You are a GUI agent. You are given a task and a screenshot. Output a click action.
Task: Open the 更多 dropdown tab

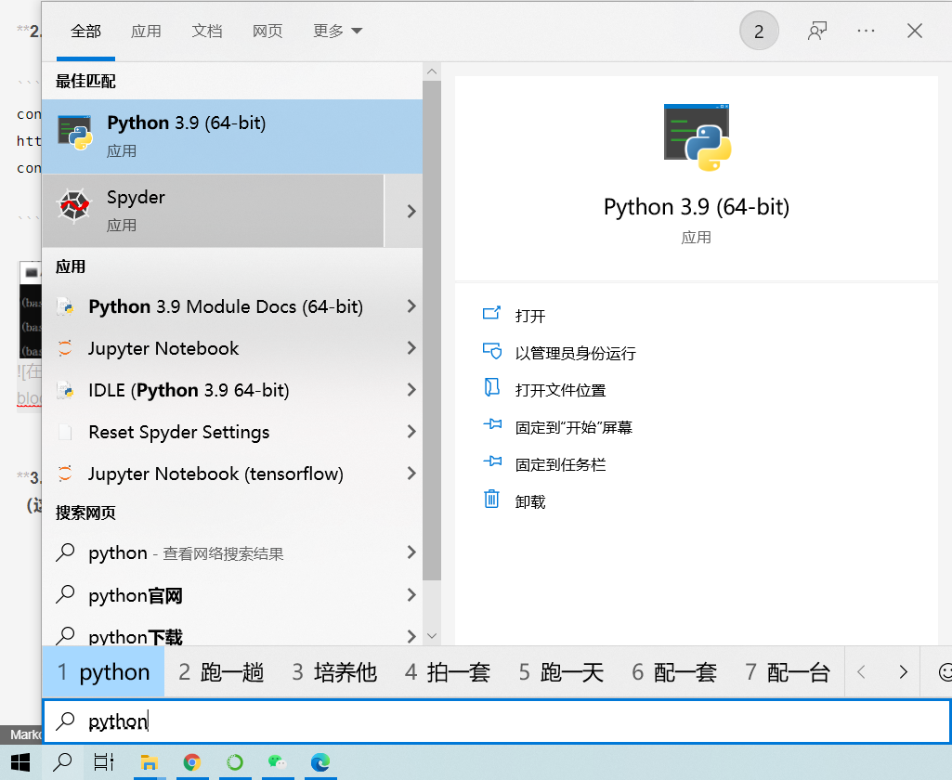click(337, 31)
